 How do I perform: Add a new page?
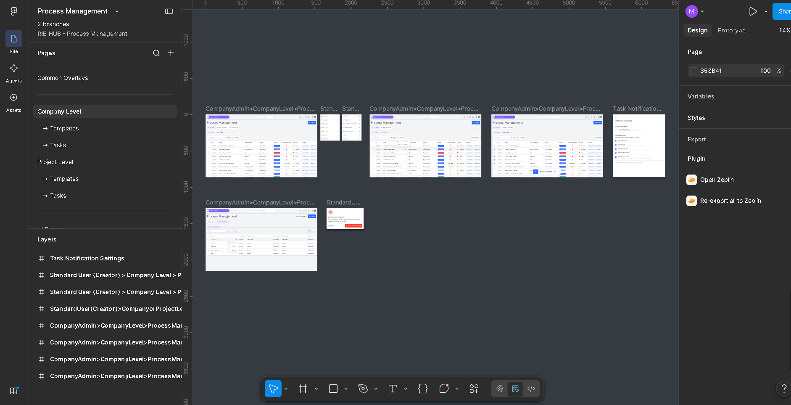[171, 53]
